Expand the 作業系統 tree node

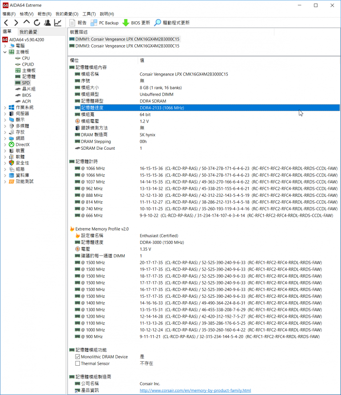[5, 108]
